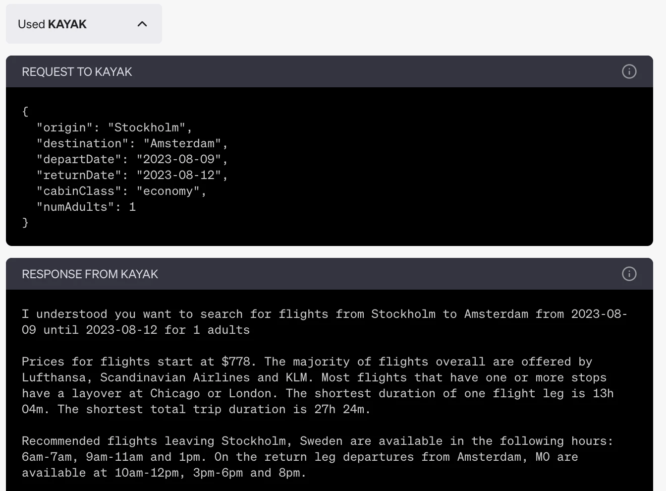Select the "numAdults": 1 line
The image size is (666, 491).
(x=86, y=207)
